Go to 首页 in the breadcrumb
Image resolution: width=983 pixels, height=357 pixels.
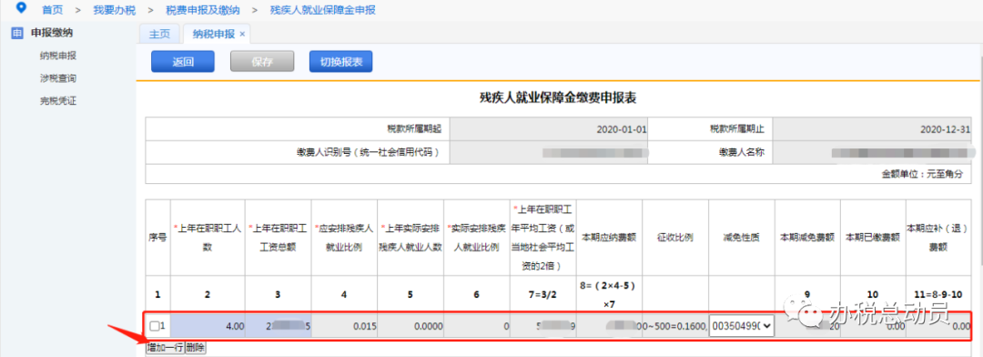tap(52, 10)
